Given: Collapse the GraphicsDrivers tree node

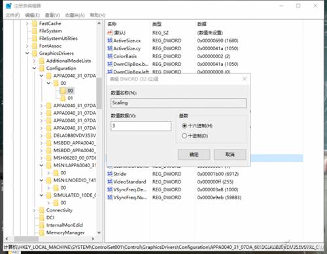Looking at the screenshot, I should pyautogui.click(x=27, y=54).
